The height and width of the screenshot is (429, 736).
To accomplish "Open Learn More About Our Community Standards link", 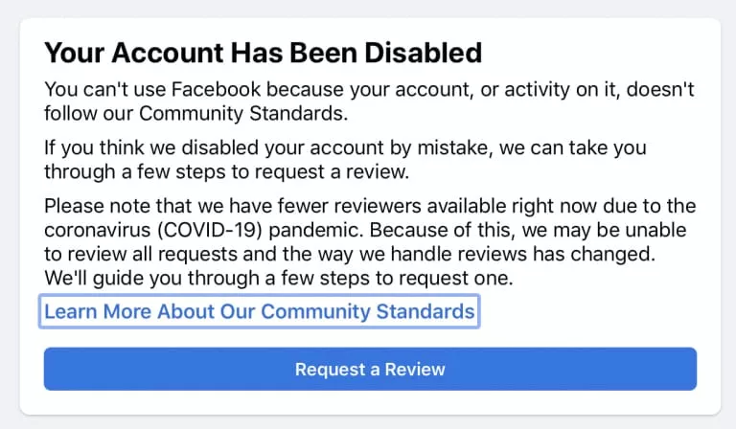I will [x=259, y=311].
